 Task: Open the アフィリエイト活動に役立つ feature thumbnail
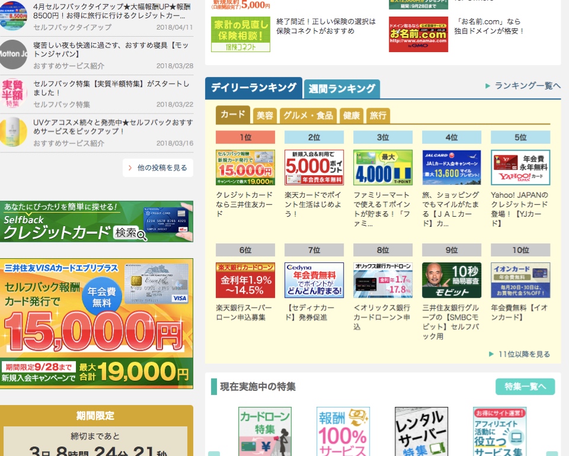coord(500,431)
